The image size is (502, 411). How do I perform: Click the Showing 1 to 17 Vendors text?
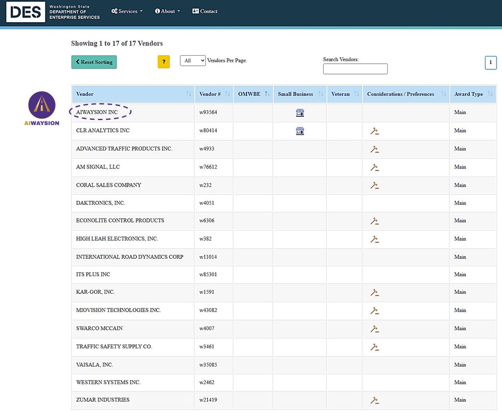tap(117, 43)
